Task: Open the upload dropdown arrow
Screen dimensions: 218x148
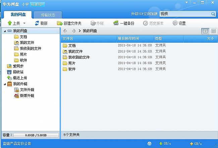Action: tap(24, 23)
